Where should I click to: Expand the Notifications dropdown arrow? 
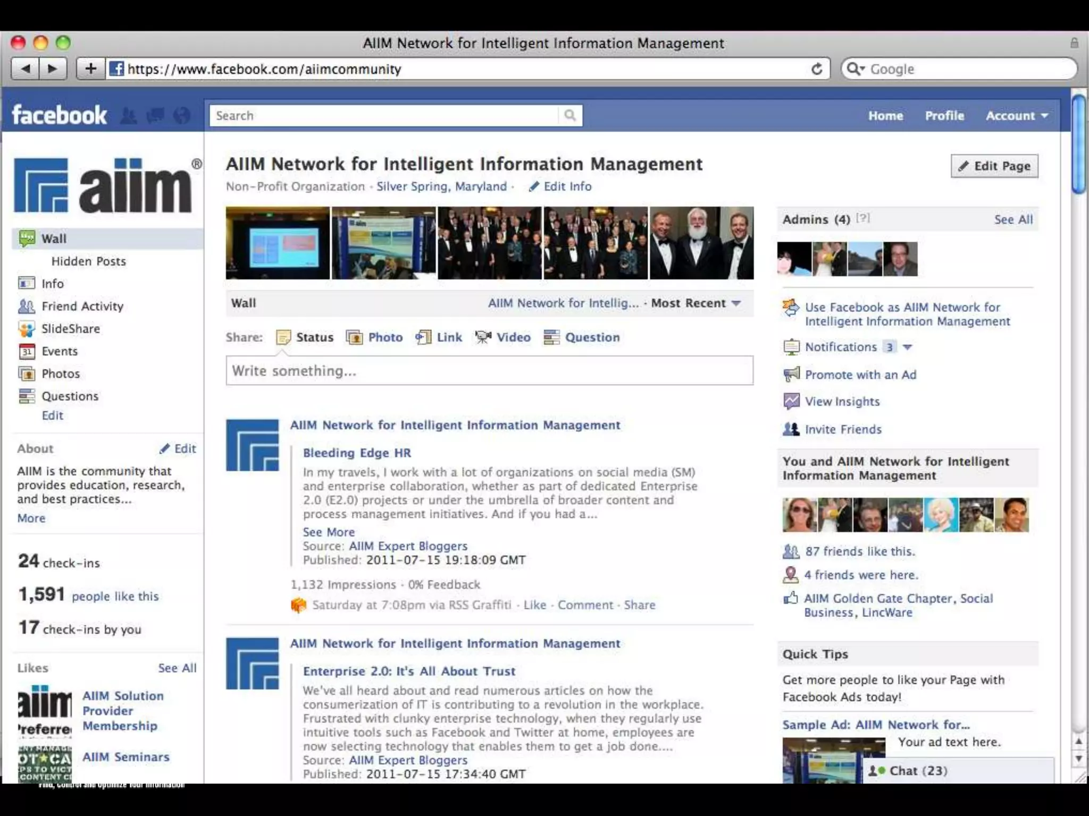(x=907, y=347)
